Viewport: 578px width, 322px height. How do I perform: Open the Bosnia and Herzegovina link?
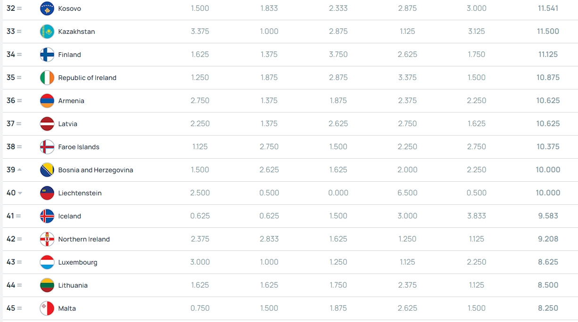95,170
